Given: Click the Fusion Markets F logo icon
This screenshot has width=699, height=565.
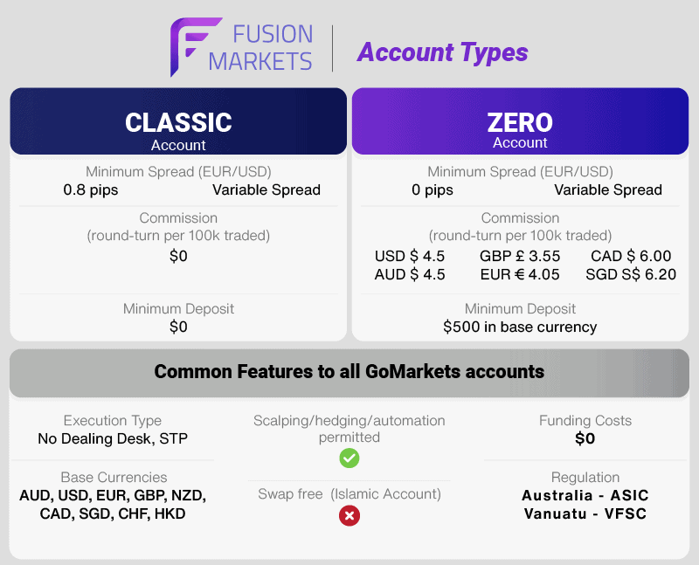Looking at the screenshot, I should (x=195, y=47).
